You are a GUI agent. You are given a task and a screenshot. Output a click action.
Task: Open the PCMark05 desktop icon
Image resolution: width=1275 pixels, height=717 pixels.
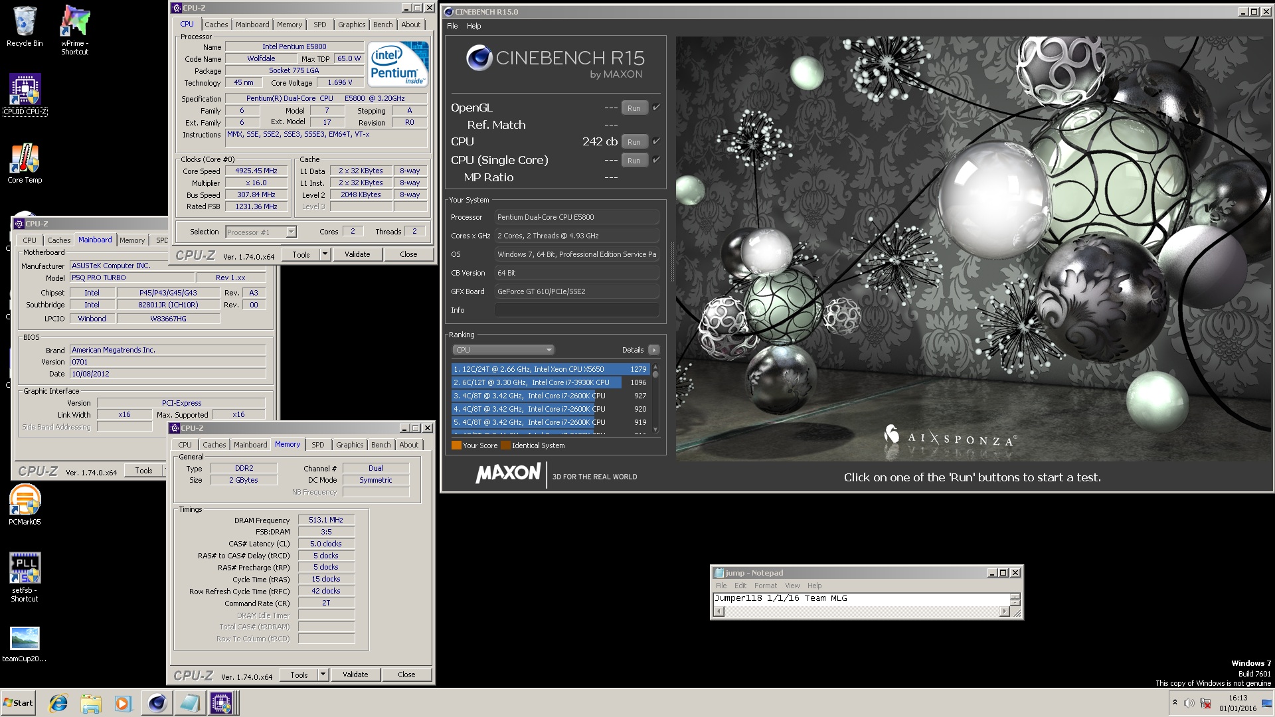pyautogui.click(x=25, y=505)
